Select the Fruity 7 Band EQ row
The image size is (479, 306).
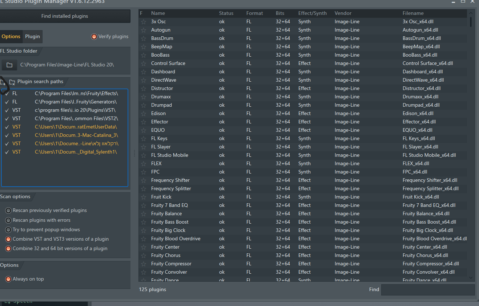[303, 205]
